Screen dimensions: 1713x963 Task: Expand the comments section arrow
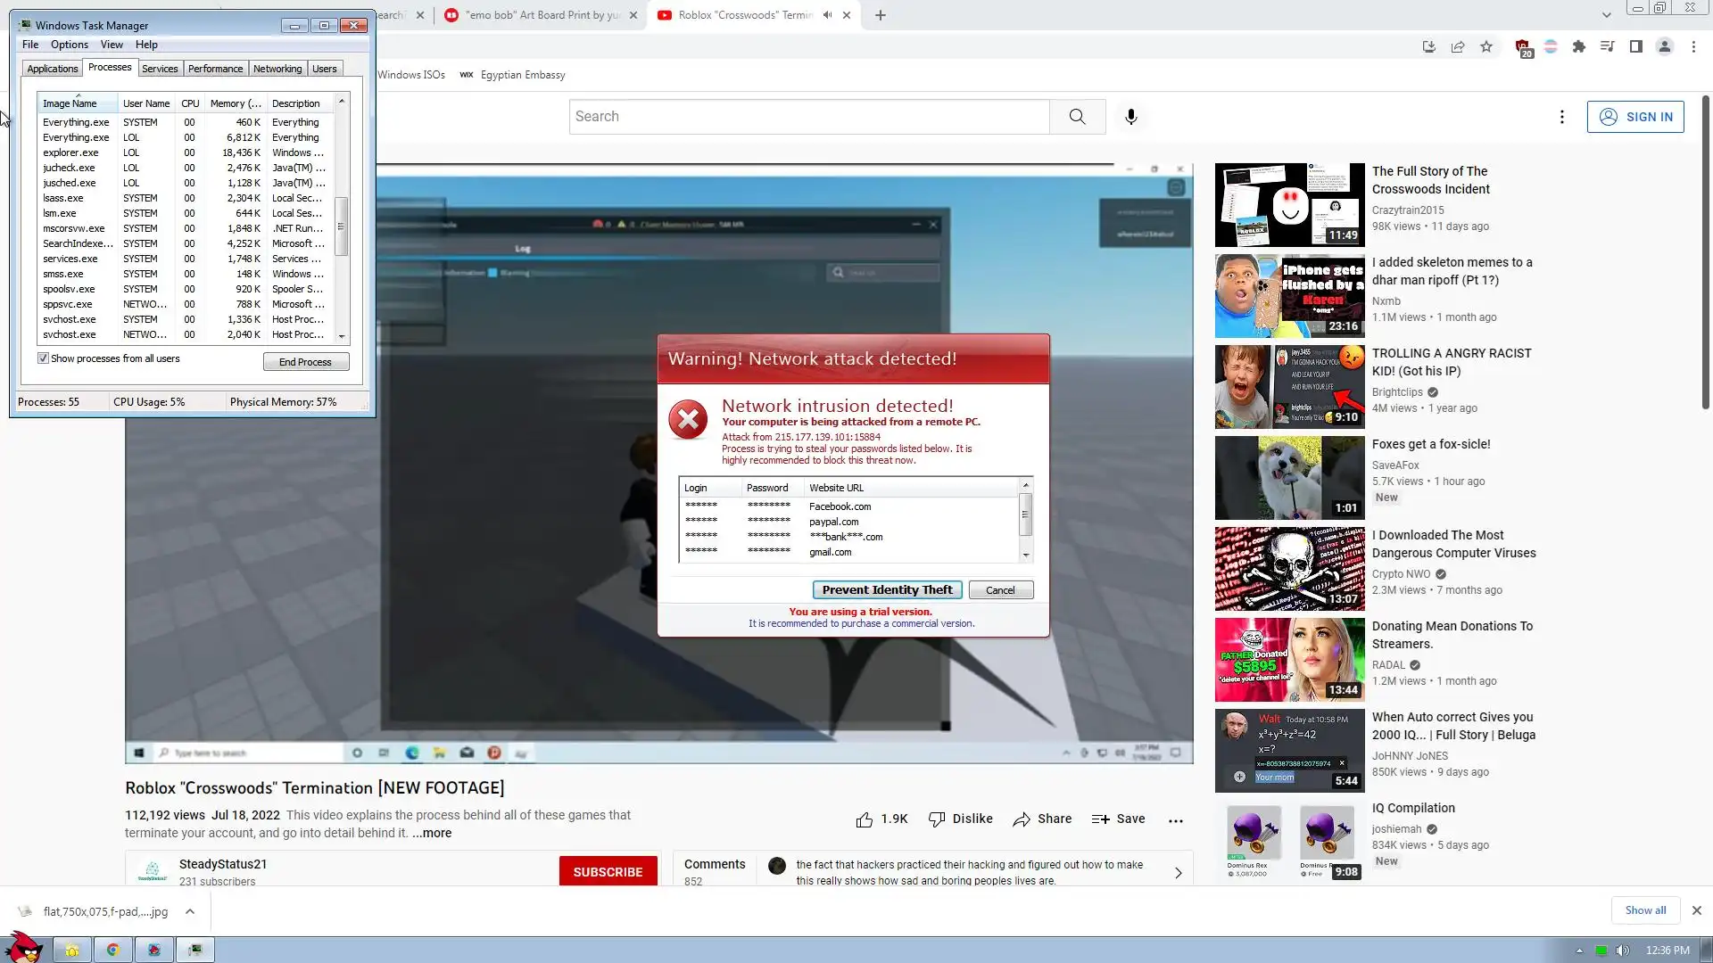point(1178,873)
